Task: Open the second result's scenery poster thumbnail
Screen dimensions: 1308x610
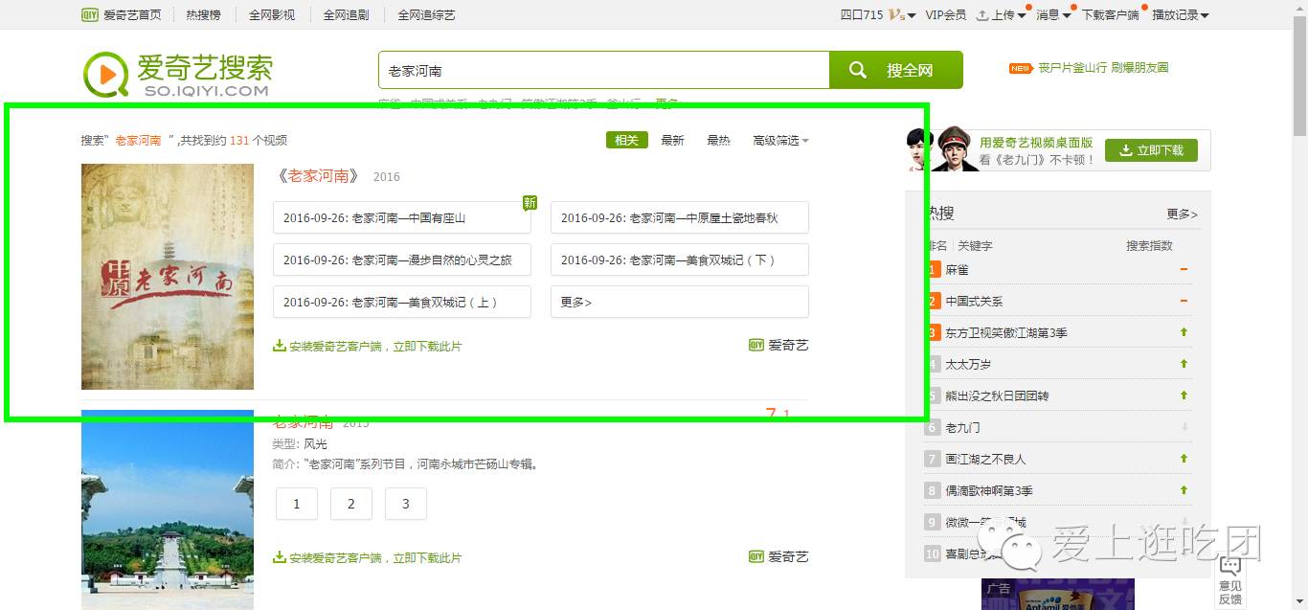Action: point(168,510)
